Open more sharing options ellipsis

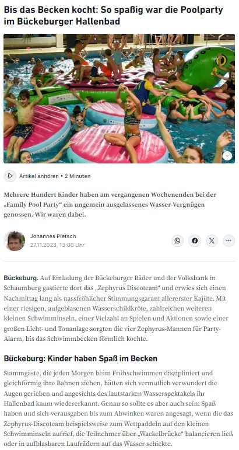(x=229, y=241)
